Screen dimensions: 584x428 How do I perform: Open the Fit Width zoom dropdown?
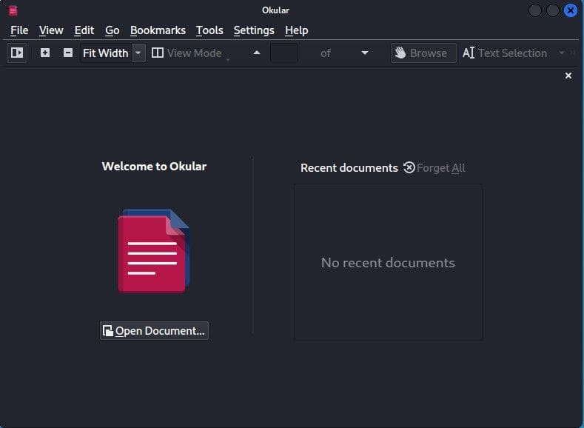point(138,53)
